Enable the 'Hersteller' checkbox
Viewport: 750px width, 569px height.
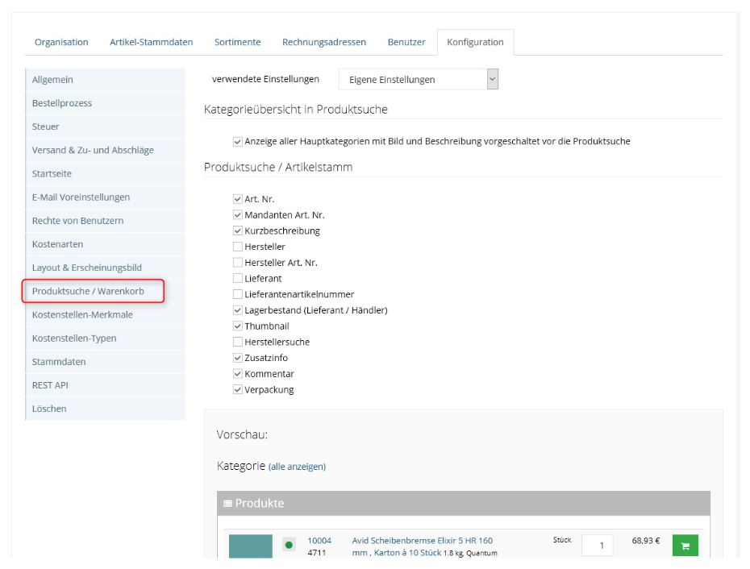(x=238, y=247)
